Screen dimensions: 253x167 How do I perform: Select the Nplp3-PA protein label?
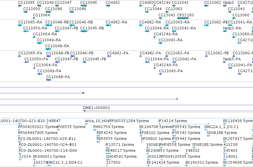click(x=232, y=59)
